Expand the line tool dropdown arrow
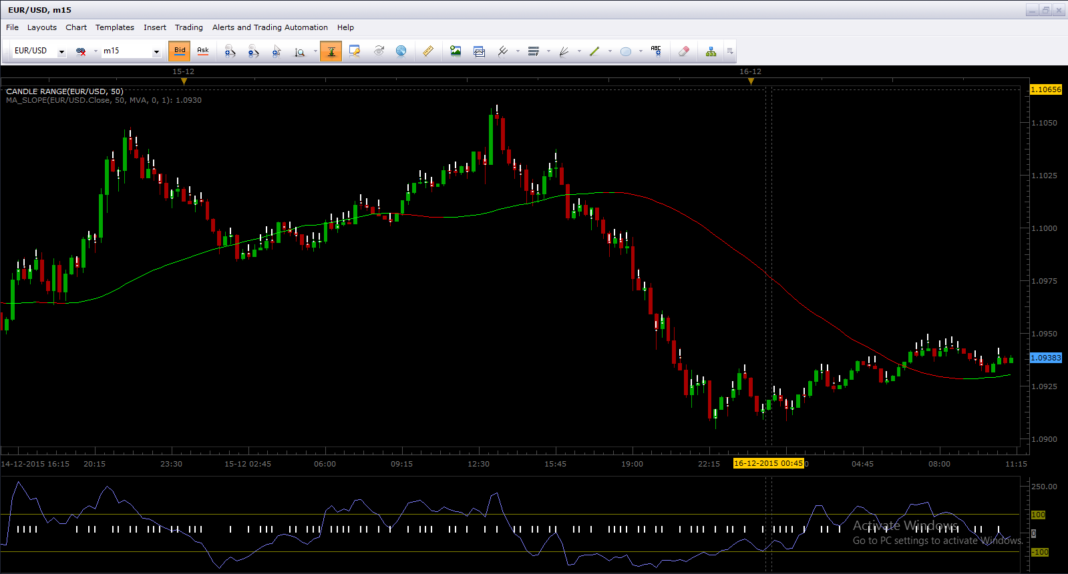The height and width of the screenshot is (574, 1068). coord(610,51)
